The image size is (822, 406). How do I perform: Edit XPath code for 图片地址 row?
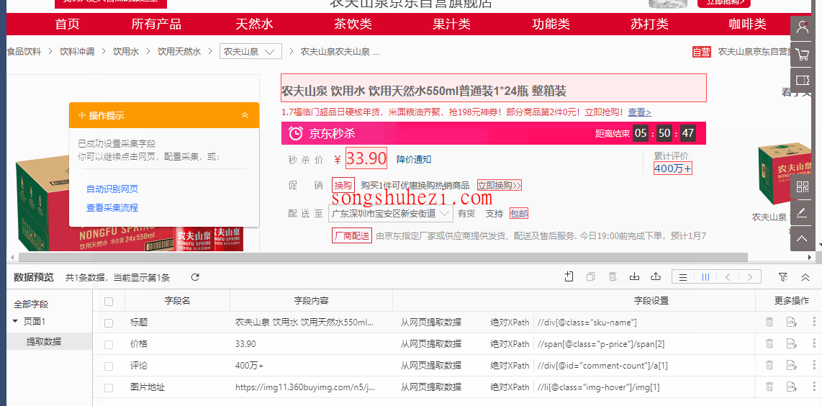coord(792,387)
